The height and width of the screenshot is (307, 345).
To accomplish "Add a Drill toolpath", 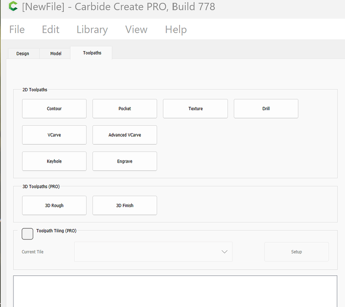I will tap(266, 108).
